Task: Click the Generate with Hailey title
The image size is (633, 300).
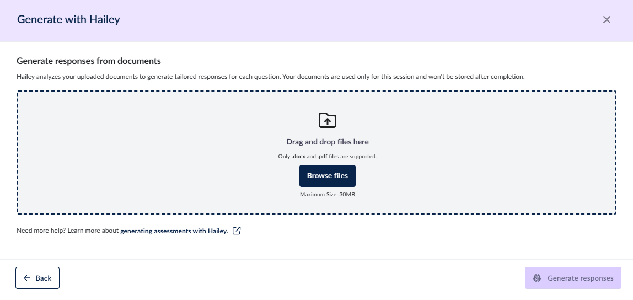Action: (x=68, y=19)
